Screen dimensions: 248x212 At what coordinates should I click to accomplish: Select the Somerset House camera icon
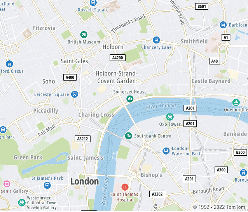130,99
